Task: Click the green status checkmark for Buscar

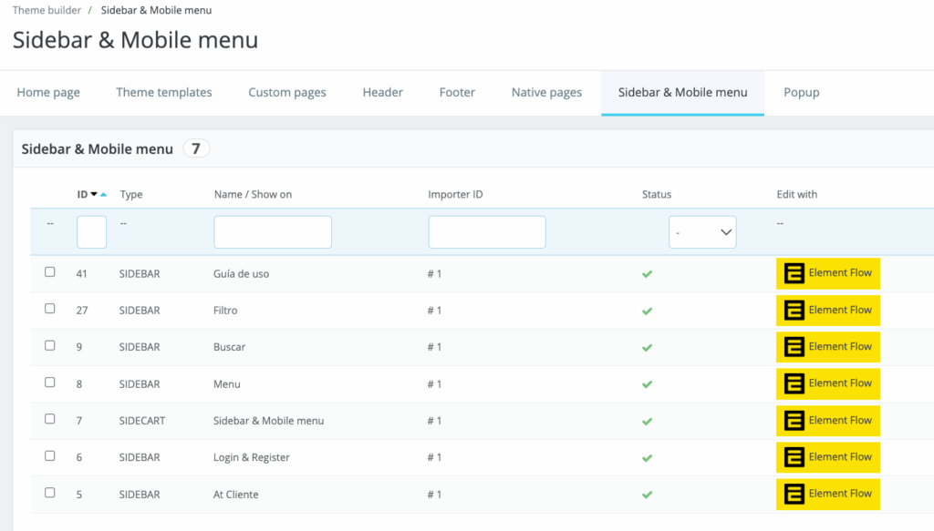Action: 647,347
